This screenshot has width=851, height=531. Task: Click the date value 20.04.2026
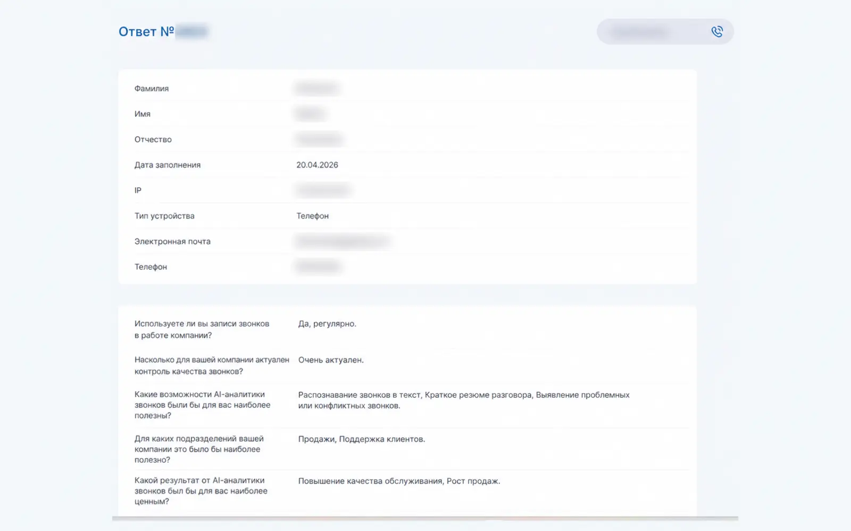tap(317, 165)
